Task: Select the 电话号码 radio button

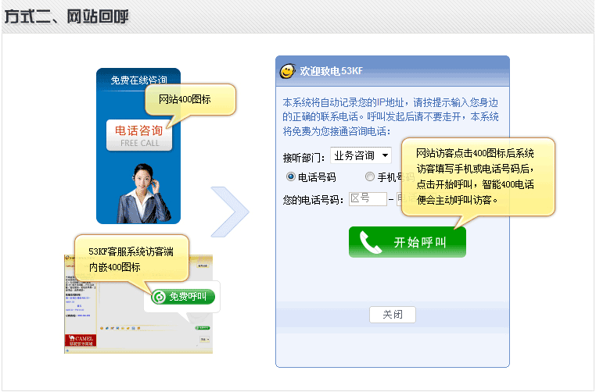Action: [x=291, y=176]
